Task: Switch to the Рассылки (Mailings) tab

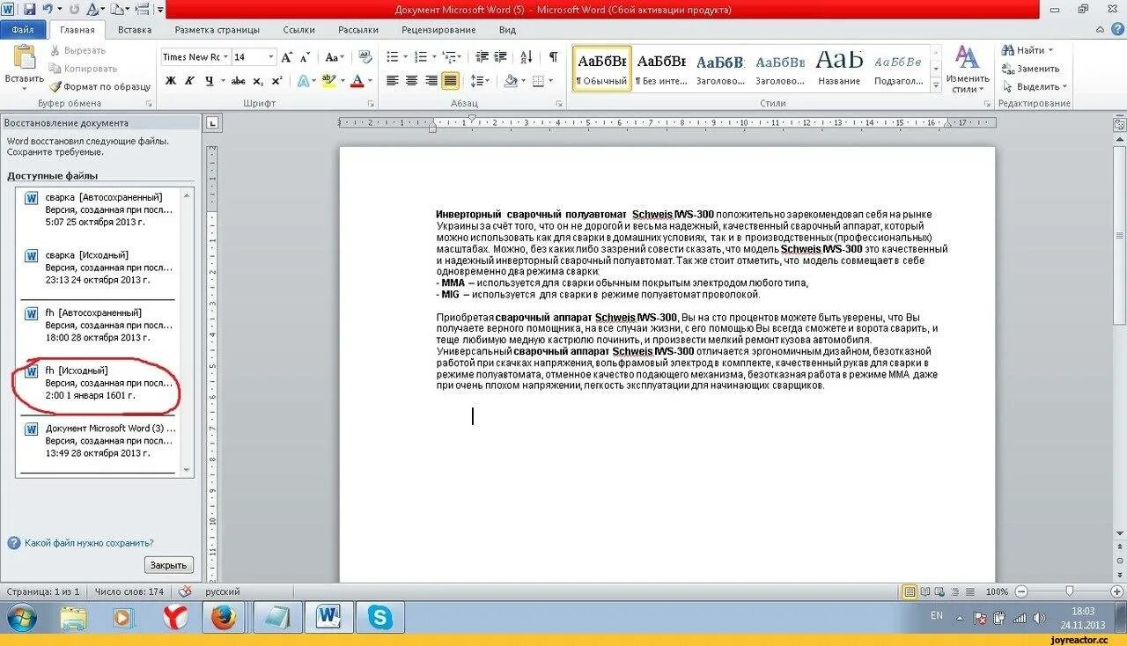Action: 358,29
